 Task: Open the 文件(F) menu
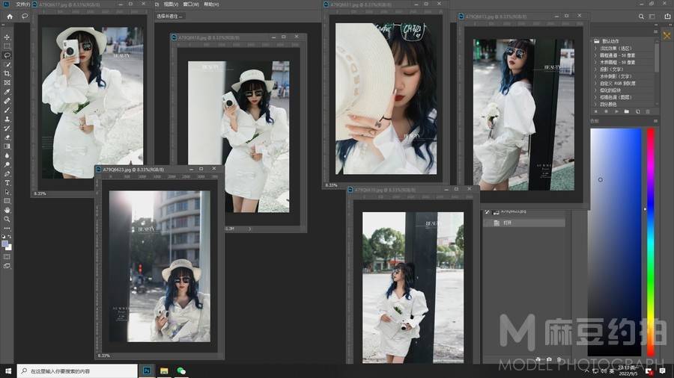[22, 4]
